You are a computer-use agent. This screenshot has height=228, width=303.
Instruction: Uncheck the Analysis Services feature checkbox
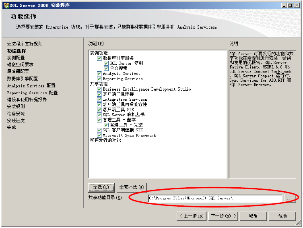[99, 74]
